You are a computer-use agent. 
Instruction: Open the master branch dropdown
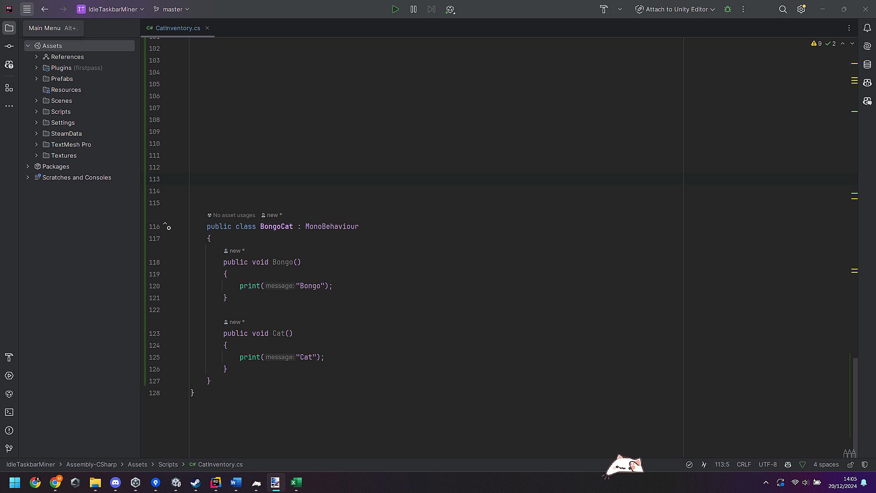[x=172, y=9]
